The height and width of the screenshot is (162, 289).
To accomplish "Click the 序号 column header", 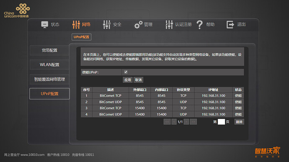I will pyautogui.click(x=86, y=90).
